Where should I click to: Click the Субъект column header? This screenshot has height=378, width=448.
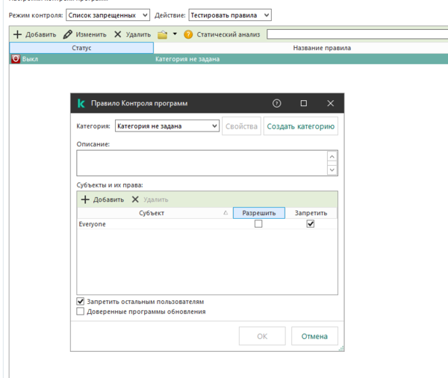coord(155,213)
